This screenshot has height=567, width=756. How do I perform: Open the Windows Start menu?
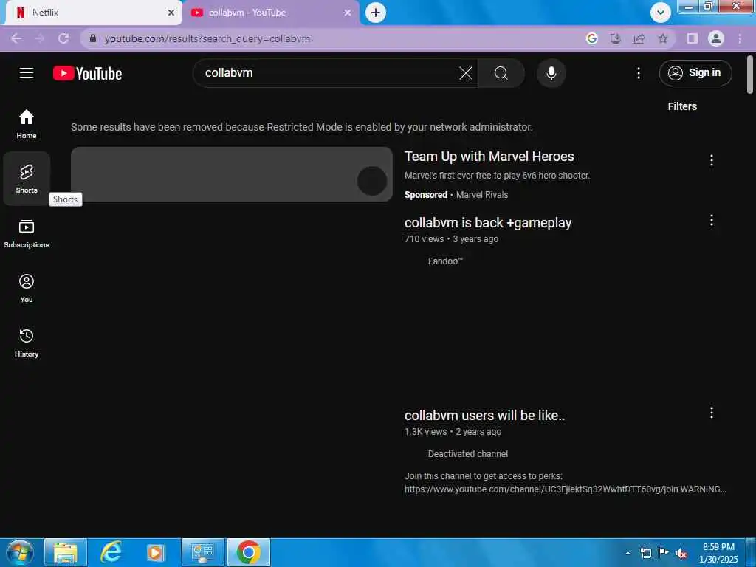coord(19,552)
